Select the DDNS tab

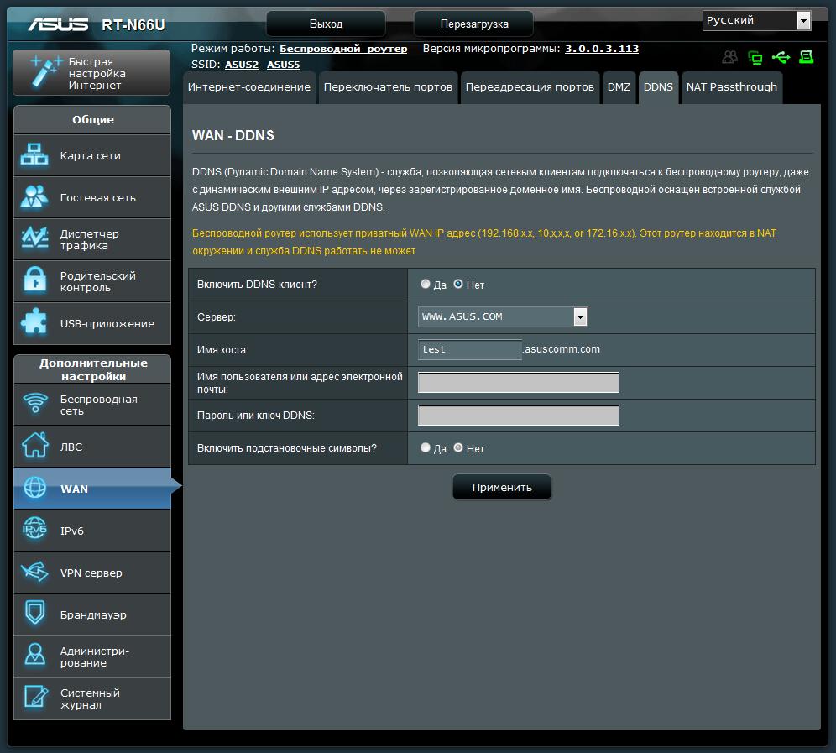(658, 87)
